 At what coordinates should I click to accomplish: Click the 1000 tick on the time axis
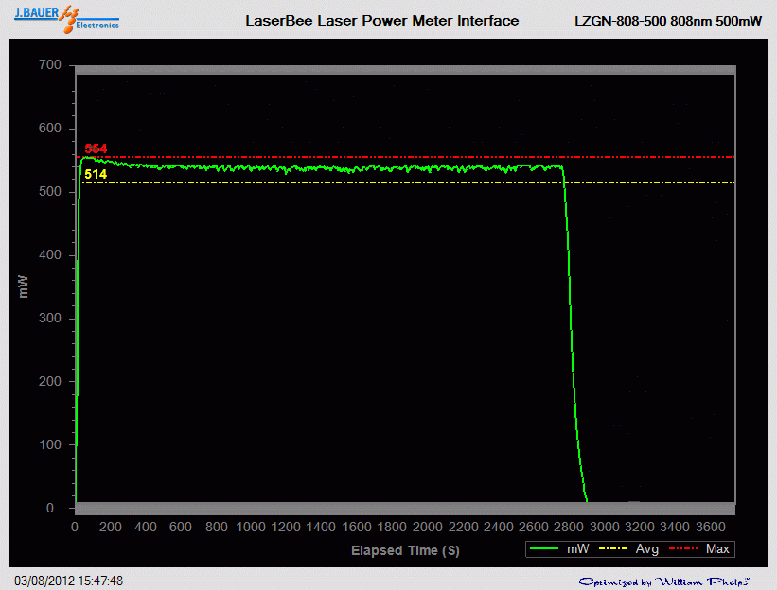251,527
